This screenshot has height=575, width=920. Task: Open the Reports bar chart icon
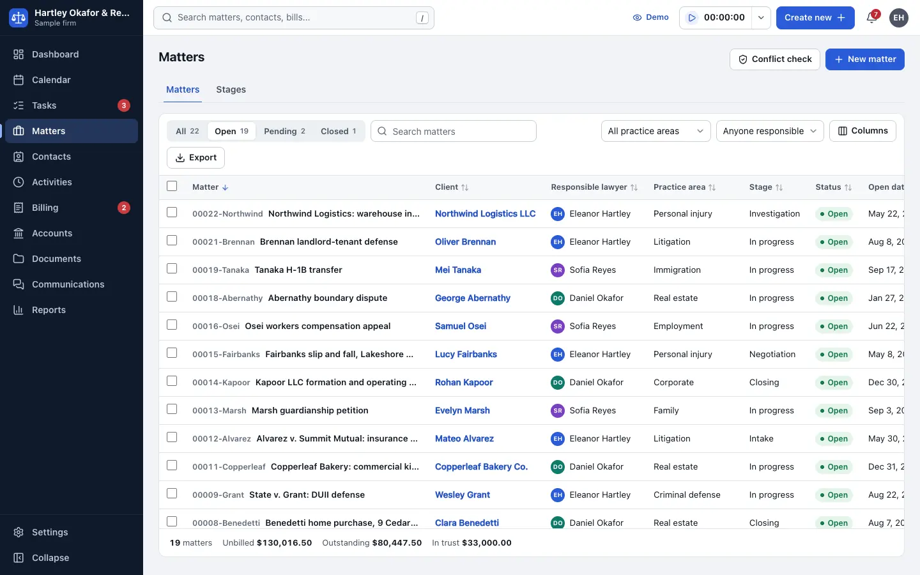[x=19, y=310]
